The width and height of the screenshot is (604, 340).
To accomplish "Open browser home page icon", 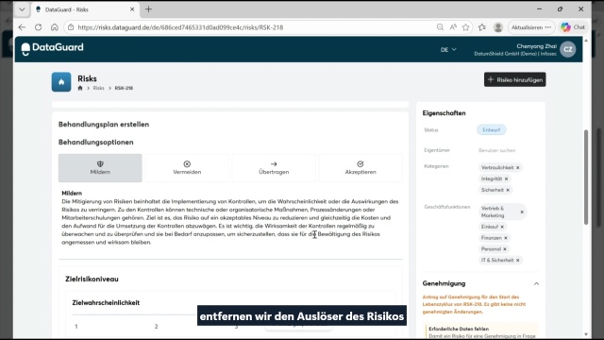I will pos(55,27).
